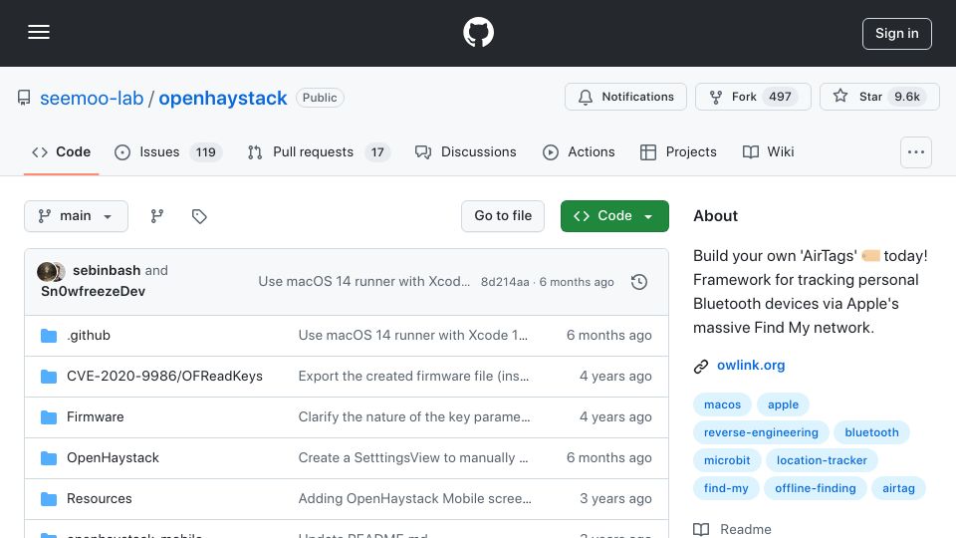Open the openhaystack repository link
This screenshot has height=538, width=956.
tap(222, 99)
